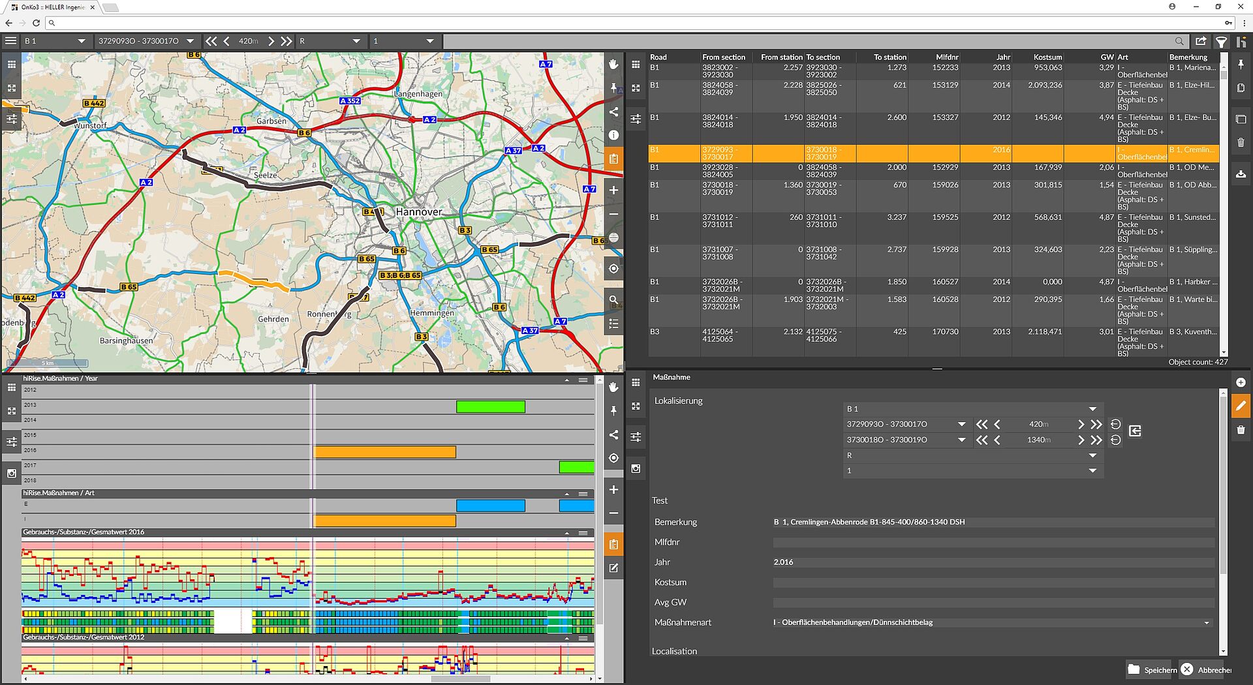The width and height of the screenshot is (1253, 685).
Task: Open the map search magnifier tool
Action: [613, 300]
